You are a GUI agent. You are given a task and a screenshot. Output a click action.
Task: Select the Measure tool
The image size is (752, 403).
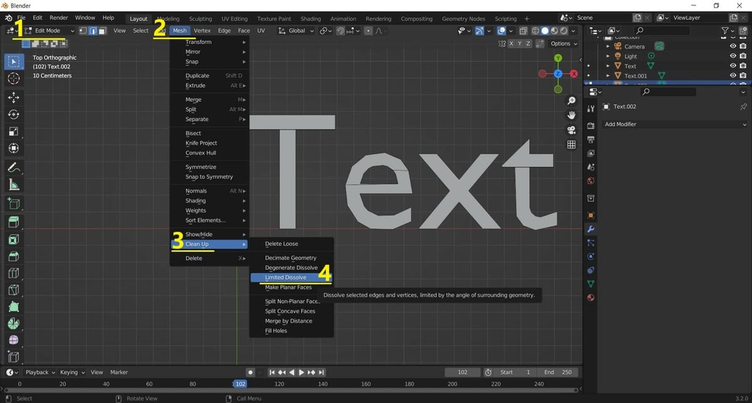[x=14, y=185]
